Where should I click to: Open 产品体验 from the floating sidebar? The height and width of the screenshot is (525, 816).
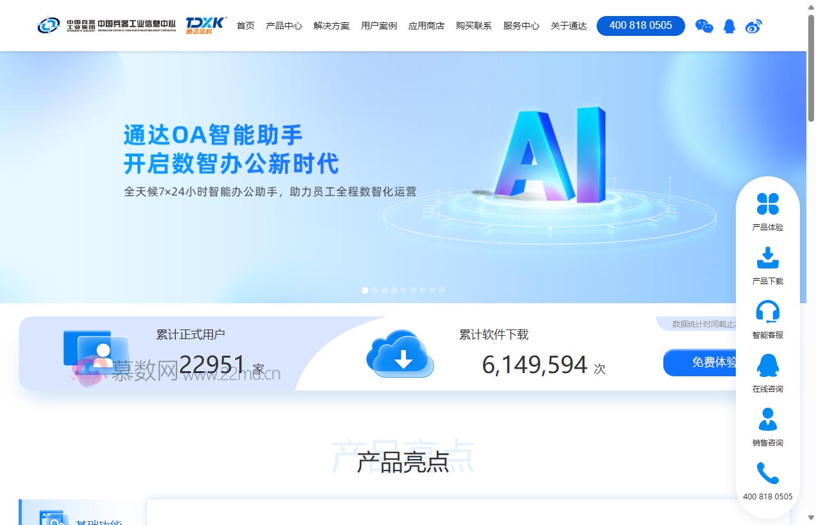point(768,205)
